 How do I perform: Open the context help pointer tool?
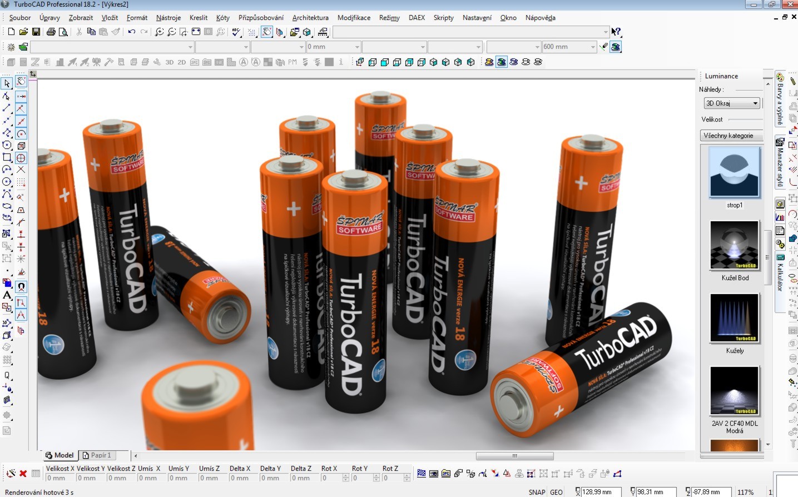click(x=616, y=32)
